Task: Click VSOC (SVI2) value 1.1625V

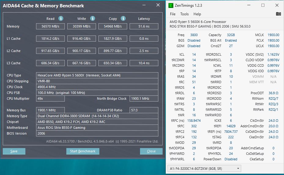Action: [x=273, y=54]
